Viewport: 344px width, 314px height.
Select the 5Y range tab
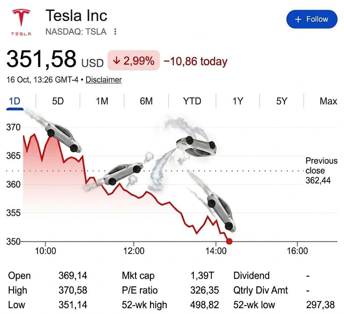[x=282, y=101]
